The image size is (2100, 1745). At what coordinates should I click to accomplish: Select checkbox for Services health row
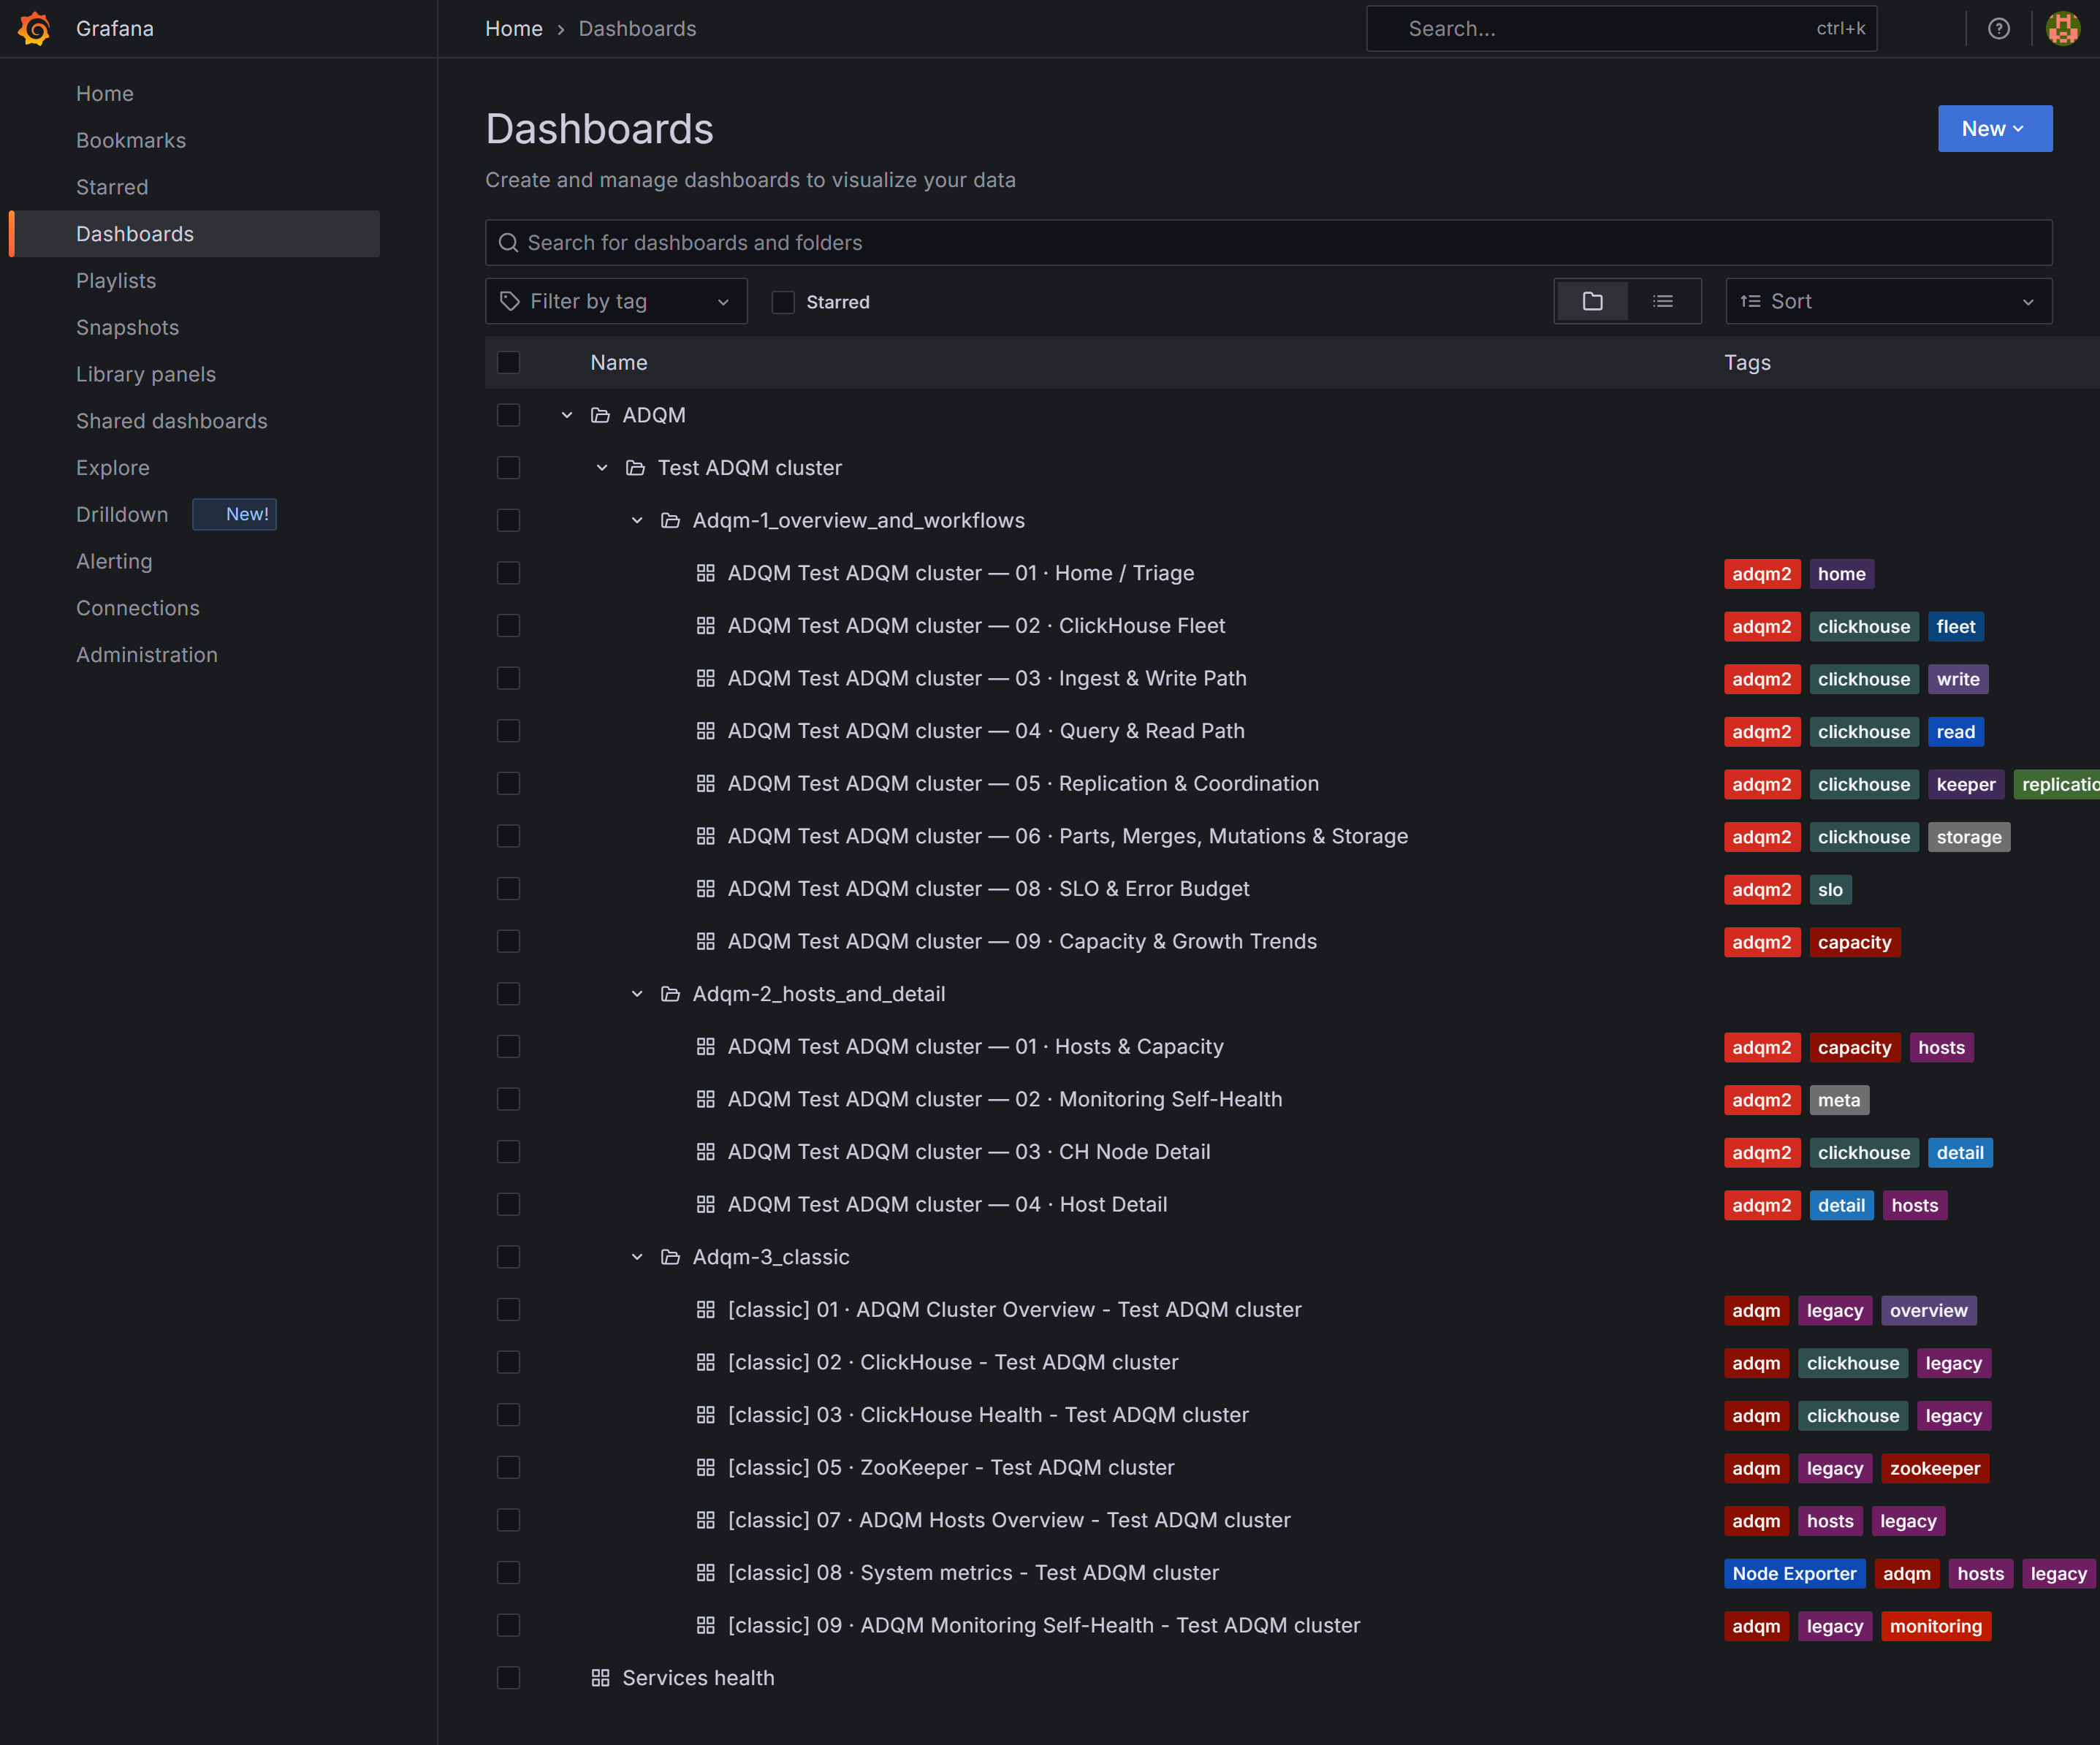(508, 1678)
